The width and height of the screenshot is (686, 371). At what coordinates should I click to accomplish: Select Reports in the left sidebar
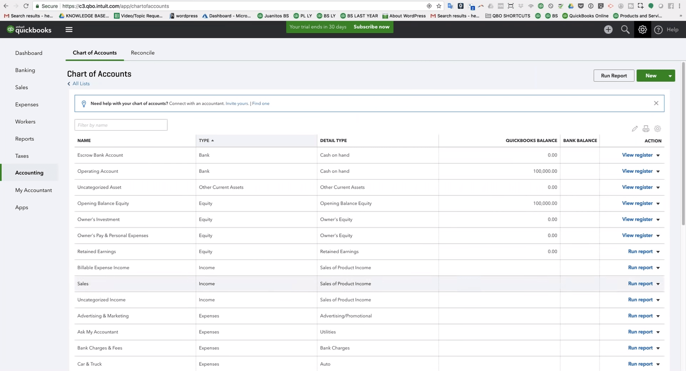(x=25, y=139)
